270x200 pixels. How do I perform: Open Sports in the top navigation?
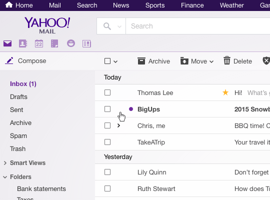pos(155,5)
